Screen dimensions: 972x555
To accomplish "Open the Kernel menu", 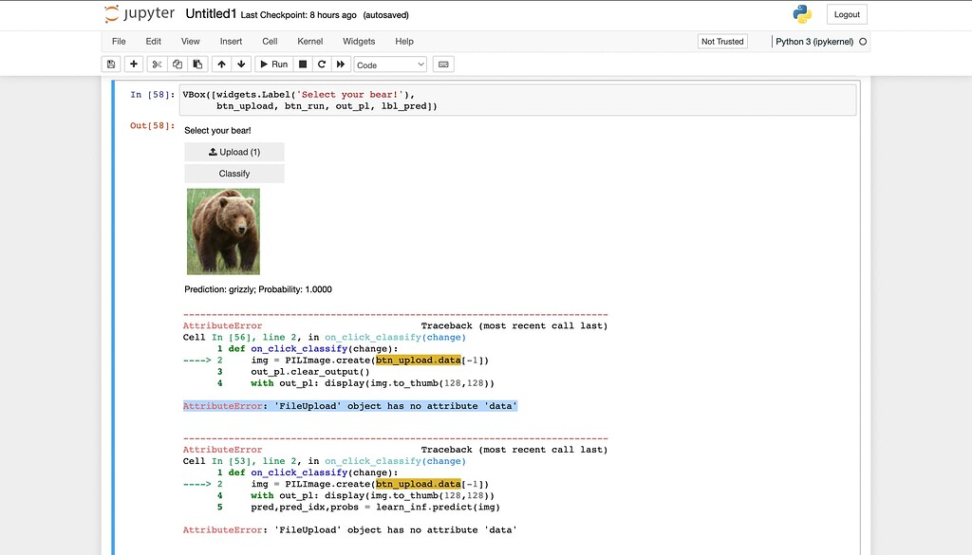I will [308, 41].
